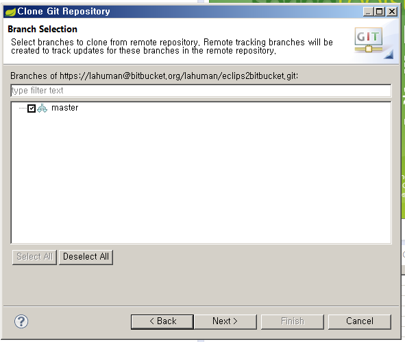The width and height of the screenshot is (405, 342).
Task: Click the branch icon beside master
Action: 42,109
